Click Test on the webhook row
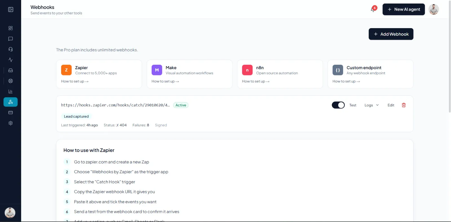Screen dimensions: 451x222 coord(353,105)
